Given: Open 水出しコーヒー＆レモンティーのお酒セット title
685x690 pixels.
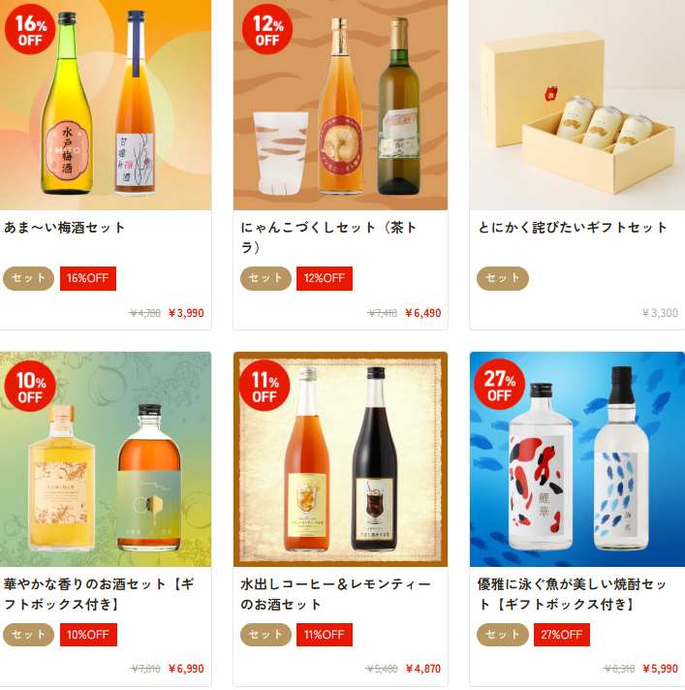Looking at the screenshot, I should coord(335,594).
